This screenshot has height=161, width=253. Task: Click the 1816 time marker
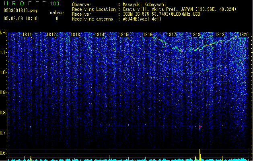click(x=148, y=35)
